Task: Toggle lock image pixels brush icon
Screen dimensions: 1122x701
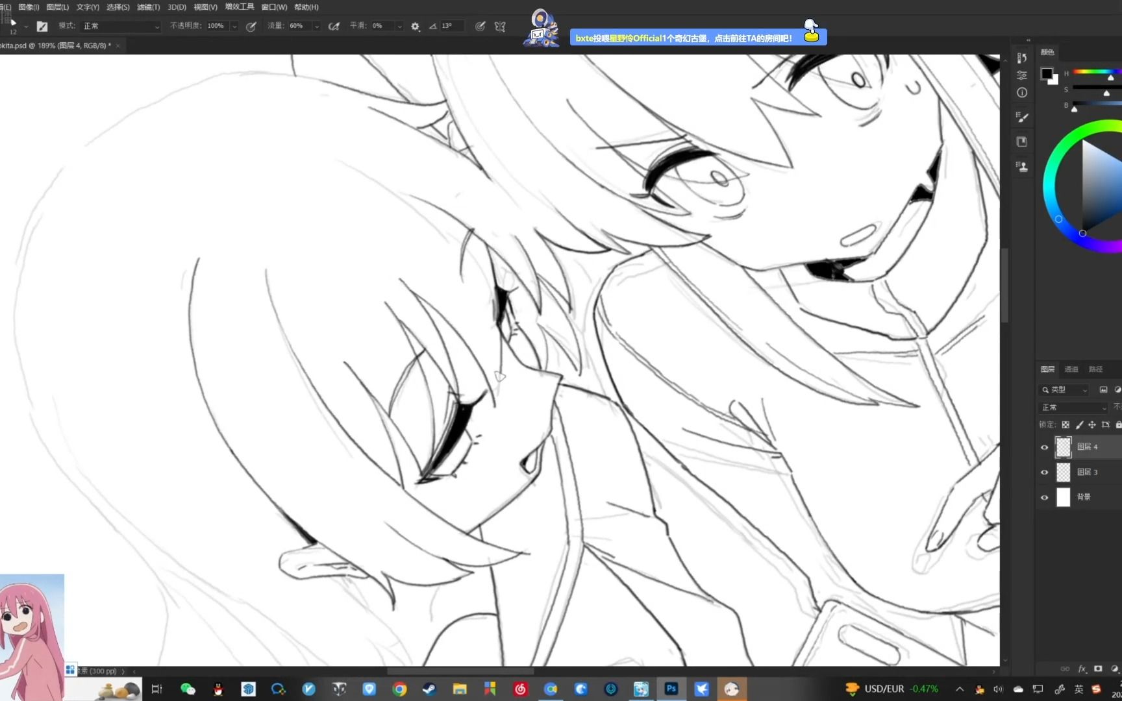Action: coord(1079,425)
